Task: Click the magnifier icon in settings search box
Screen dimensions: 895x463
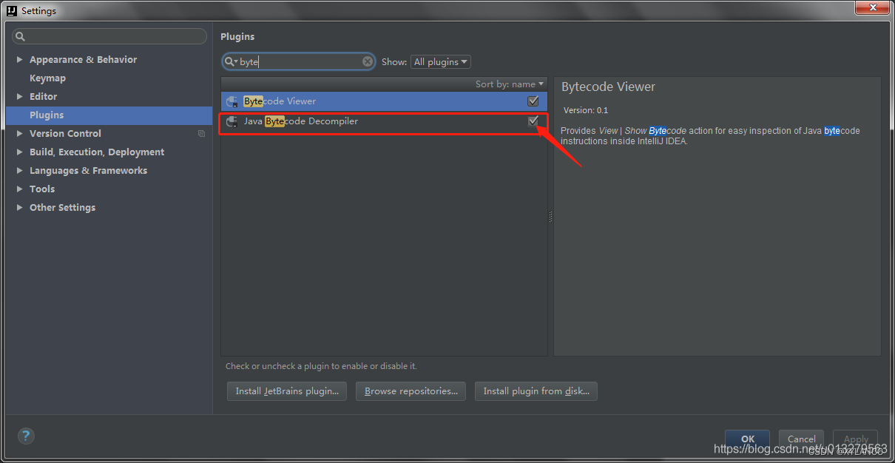Action: tap(20, 36)
